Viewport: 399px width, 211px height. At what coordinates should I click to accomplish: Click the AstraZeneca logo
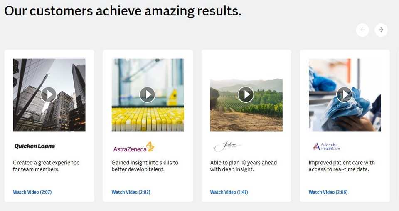133,147
